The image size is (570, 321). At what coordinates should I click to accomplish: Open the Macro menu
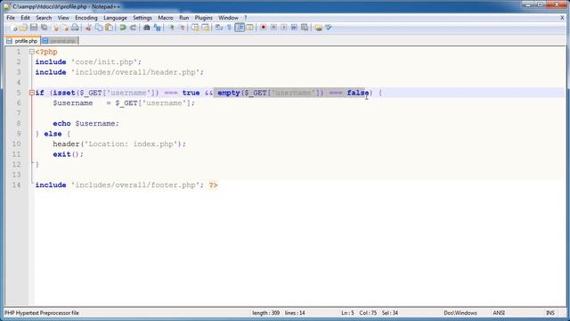pyautogui.click(x=166, y=18)
